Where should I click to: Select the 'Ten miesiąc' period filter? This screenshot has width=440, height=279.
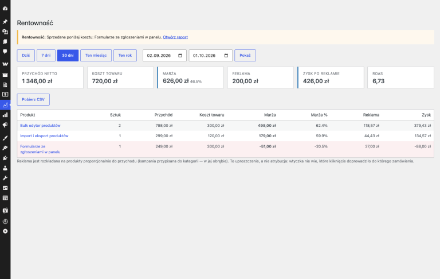(x=96, y=56)
